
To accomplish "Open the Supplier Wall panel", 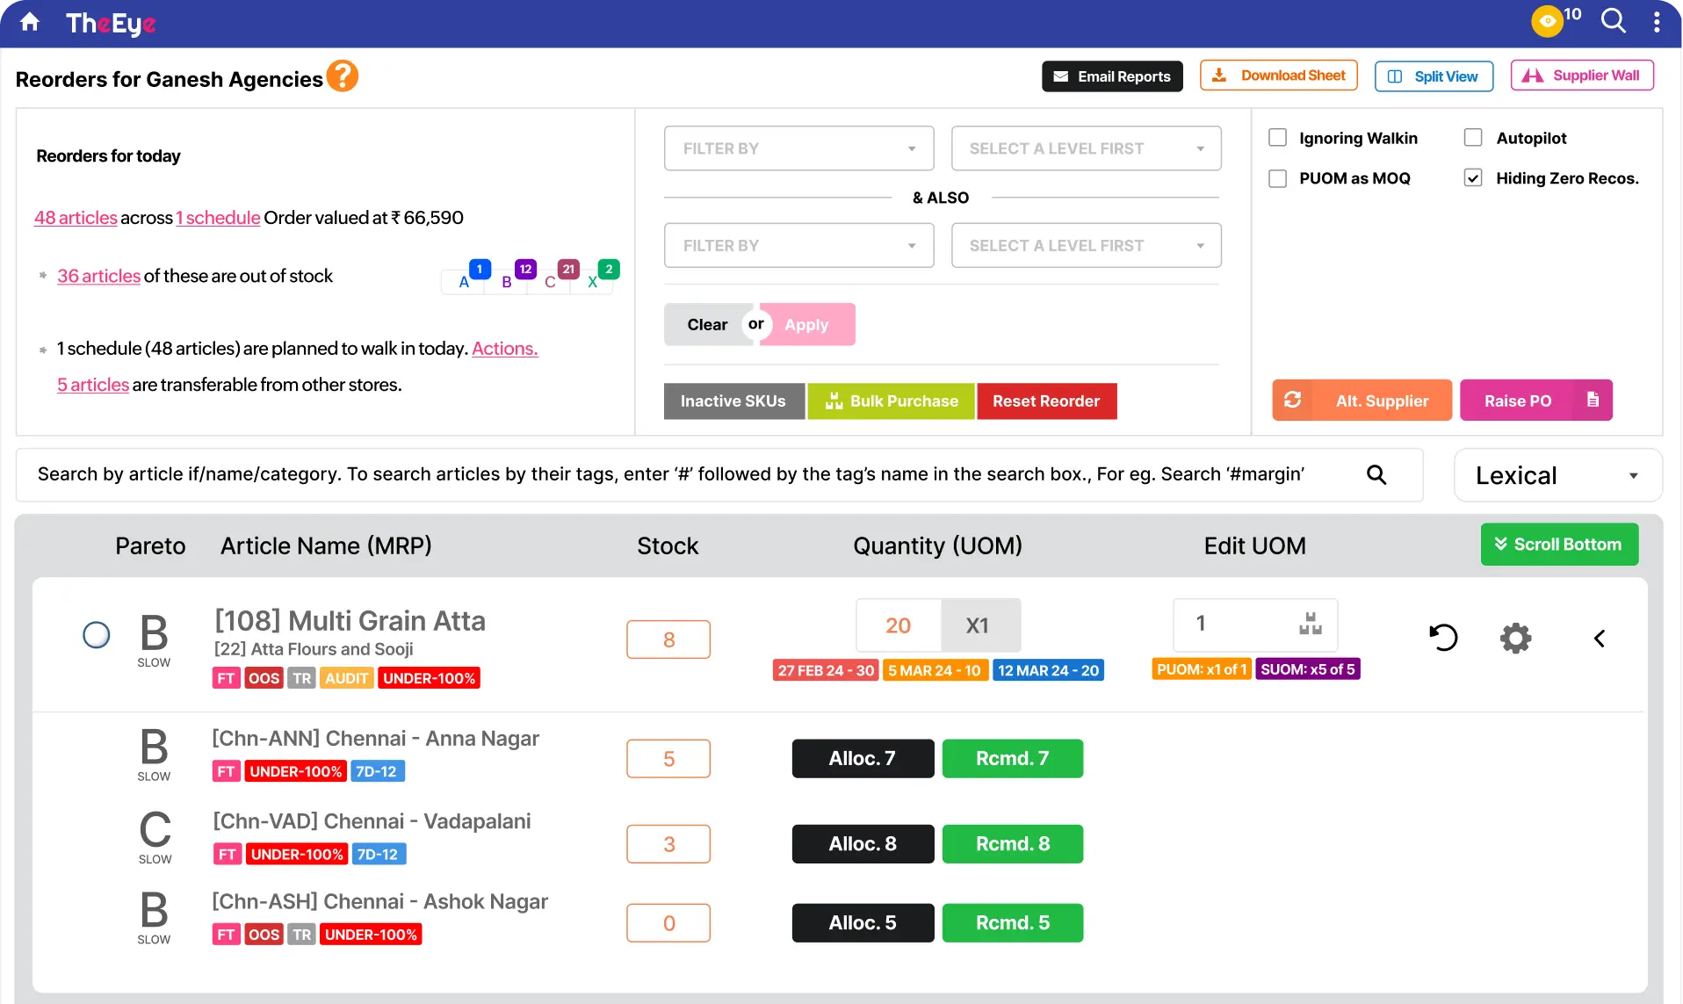I will coord(1581,75).
